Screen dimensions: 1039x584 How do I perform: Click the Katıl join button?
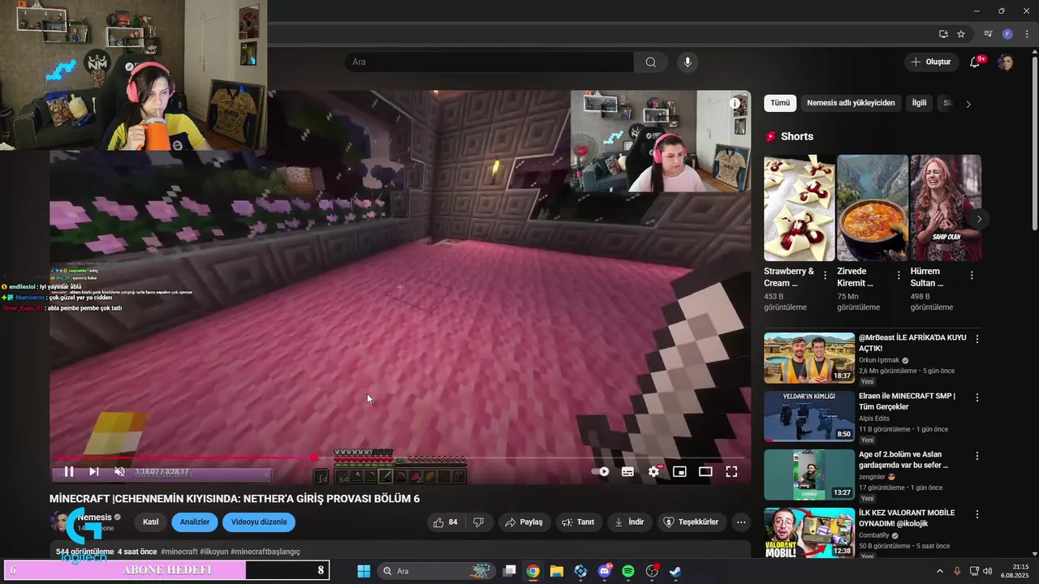pos(150,522)
